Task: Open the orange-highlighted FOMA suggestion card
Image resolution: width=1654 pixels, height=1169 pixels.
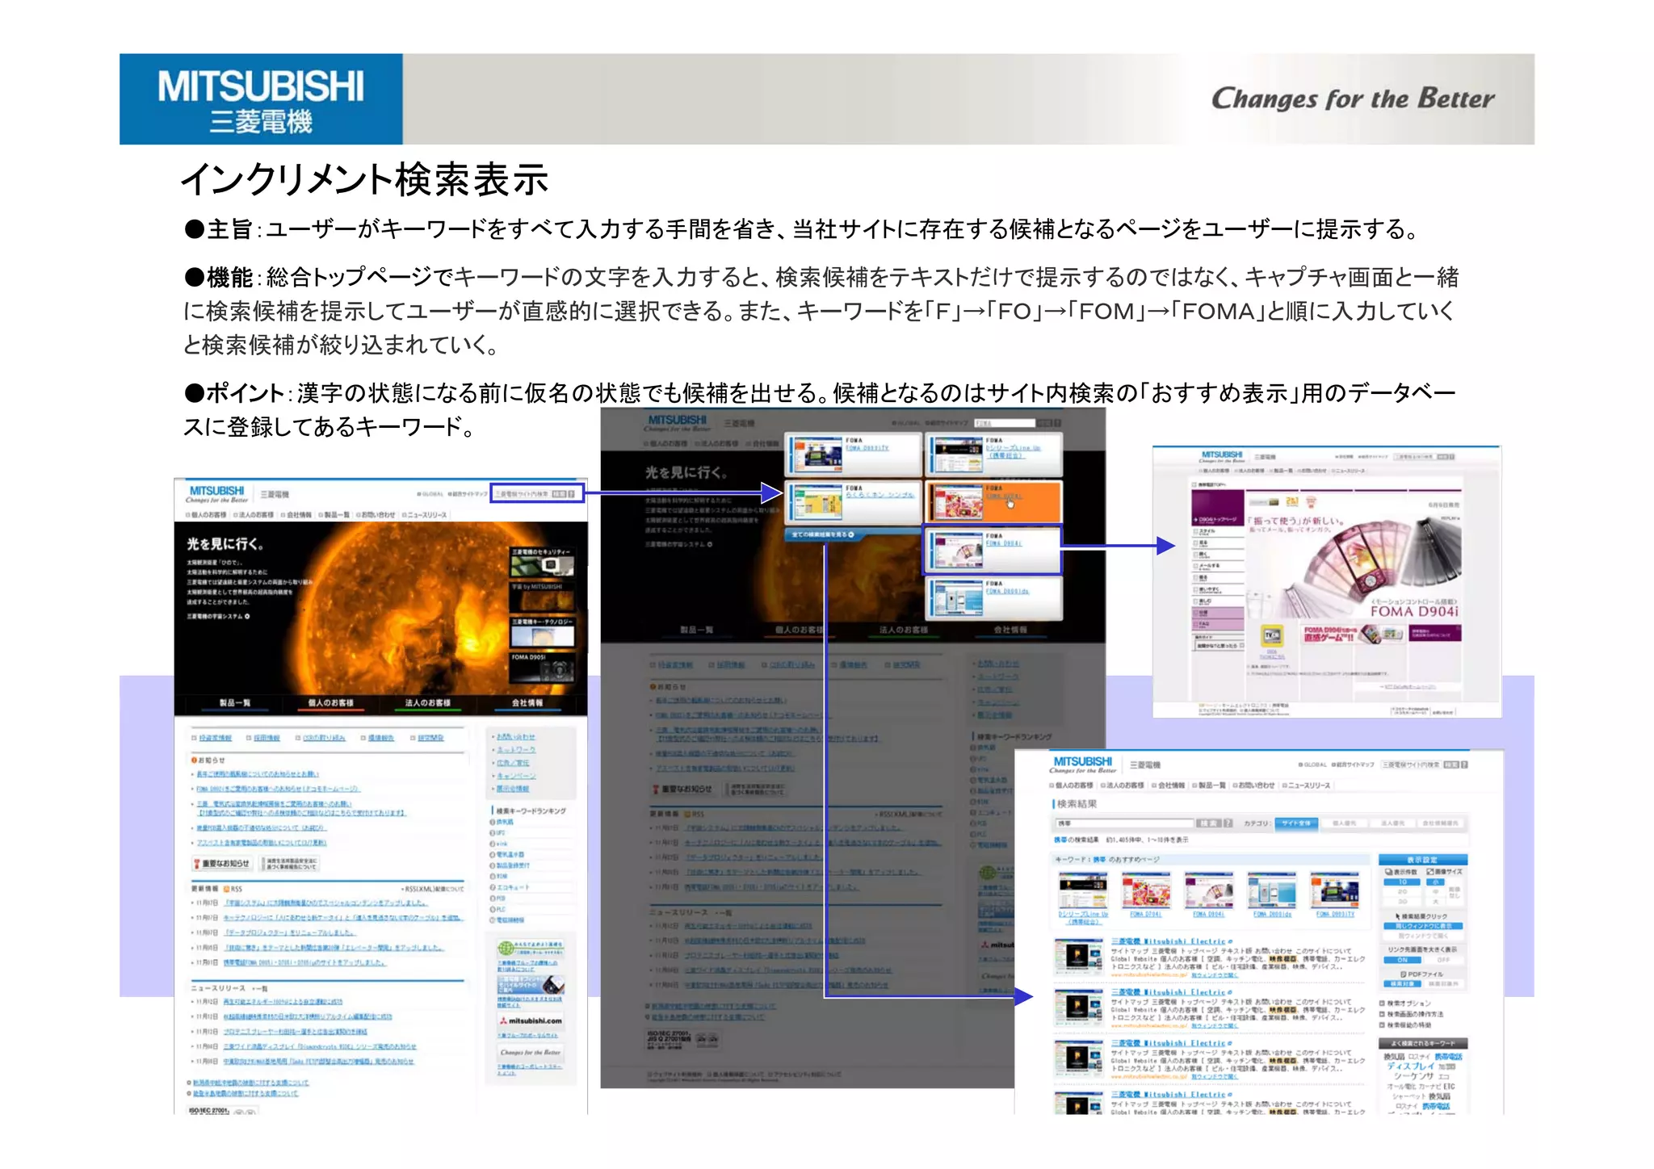Action: [x=993, y=501]
